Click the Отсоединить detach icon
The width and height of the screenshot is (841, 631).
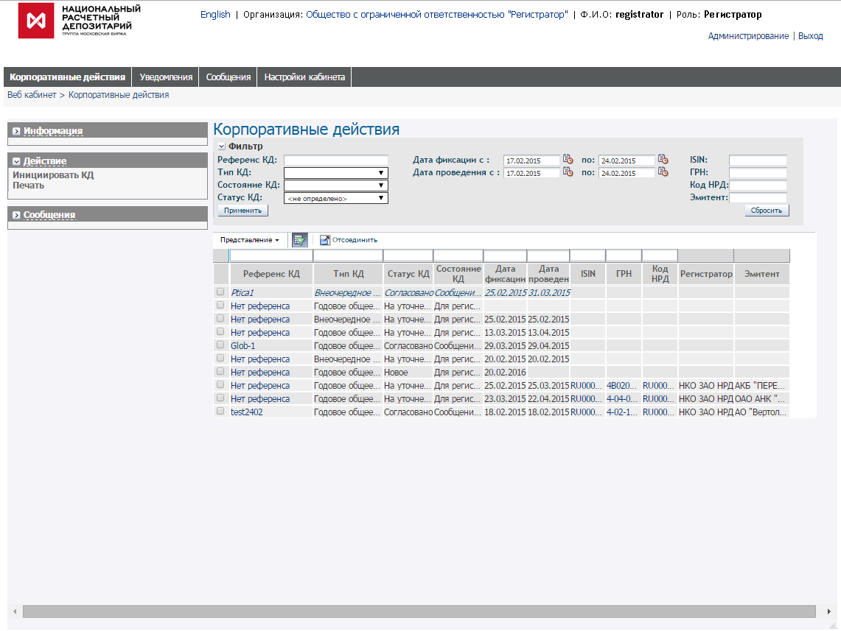point(325,240)
